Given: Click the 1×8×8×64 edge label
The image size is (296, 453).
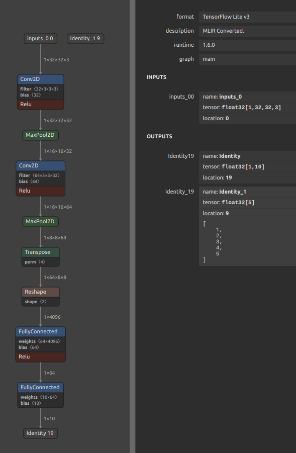Looking at the screenshot, I should 55,238.
